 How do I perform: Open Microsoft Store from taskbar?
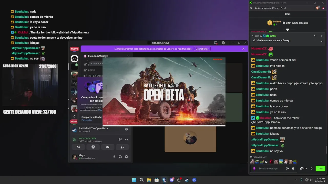click(x=157, y=180)
